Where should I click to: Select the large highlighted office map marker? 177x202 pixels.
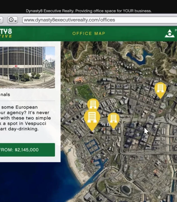(92, 120)
